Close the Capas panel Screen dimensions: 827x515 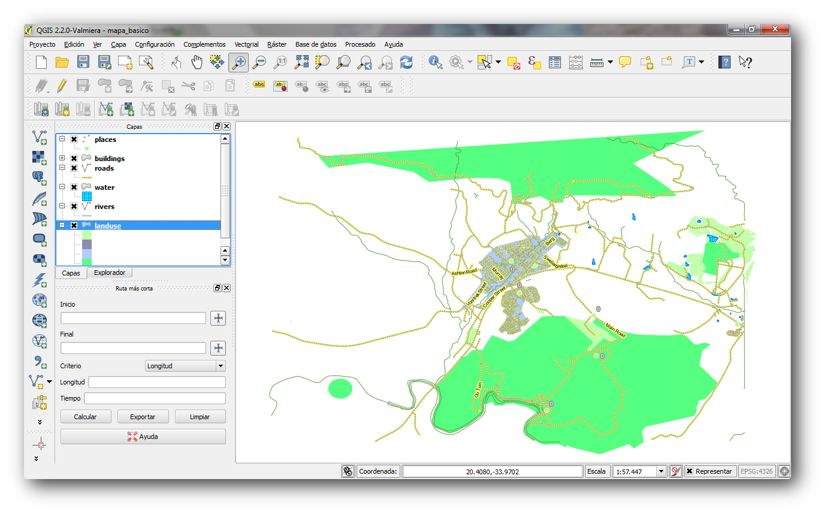click(227, 126)
